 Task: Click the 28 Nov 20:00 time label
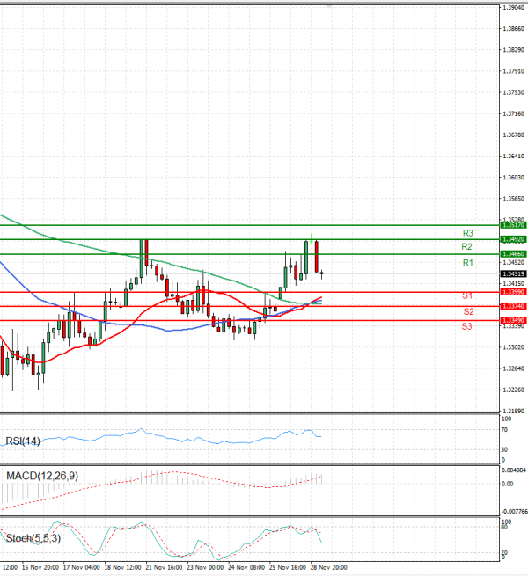(x=329, y=567)
